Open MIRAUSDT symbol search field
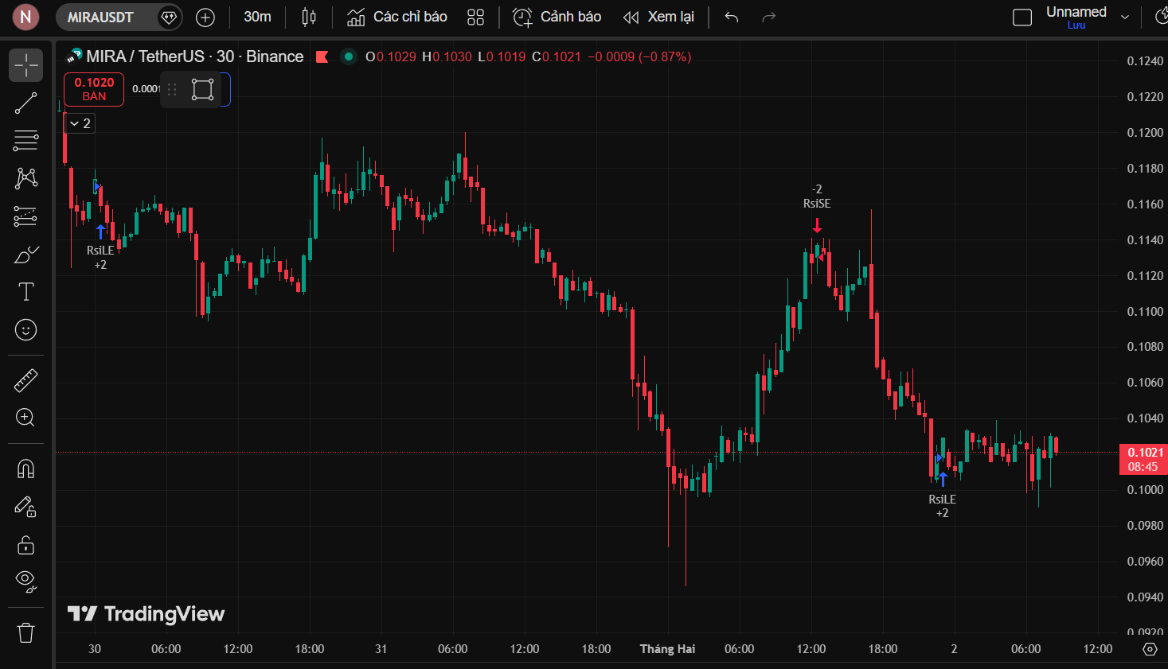This screenshot has width=1168, height=669. [x=100, y=17]
